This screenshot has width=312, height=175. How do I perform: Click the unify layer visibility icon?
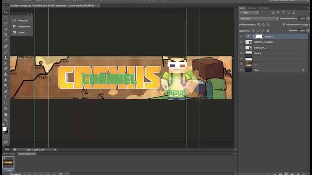[x=264, y=25]
